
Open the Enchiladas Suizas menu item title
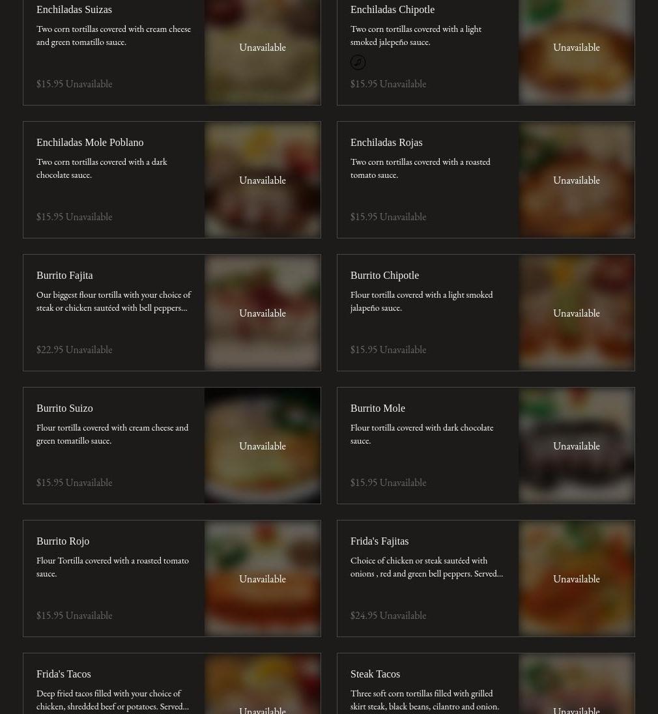pyautogui.click(x=74, y=10)
